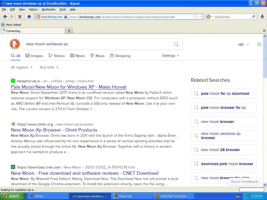Switch to Maps results
267x200 pixels.
[x=97, y=56]
